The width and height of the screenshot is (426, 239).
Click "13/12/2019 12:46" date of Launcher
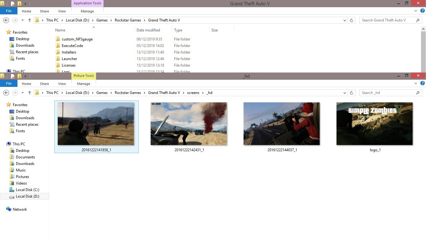click(x=150, y=59)
